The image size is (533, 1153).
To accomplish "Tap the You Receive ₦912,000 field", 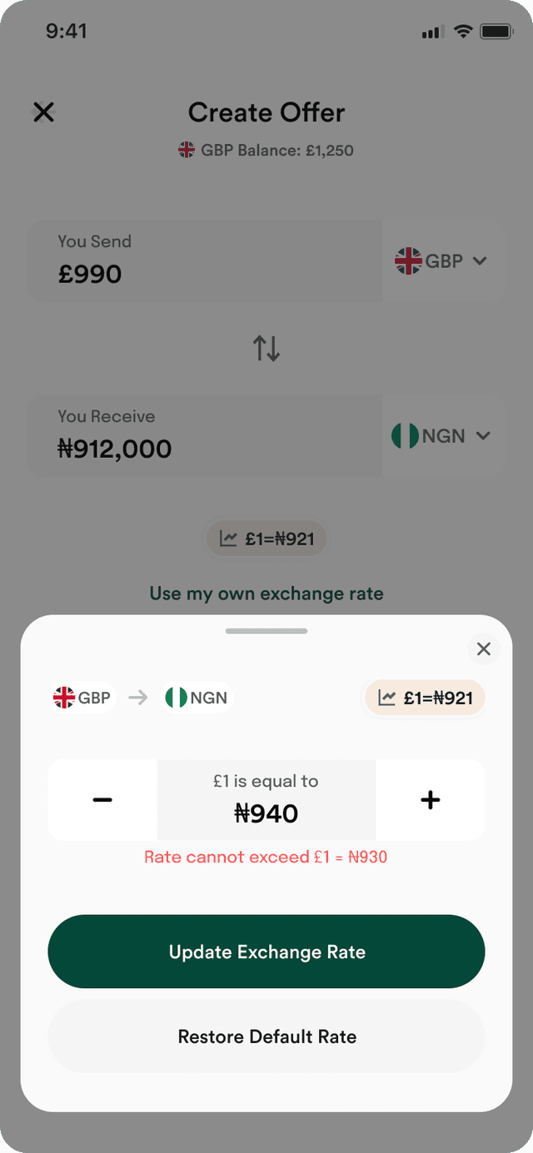I will (x=206, y=436).
